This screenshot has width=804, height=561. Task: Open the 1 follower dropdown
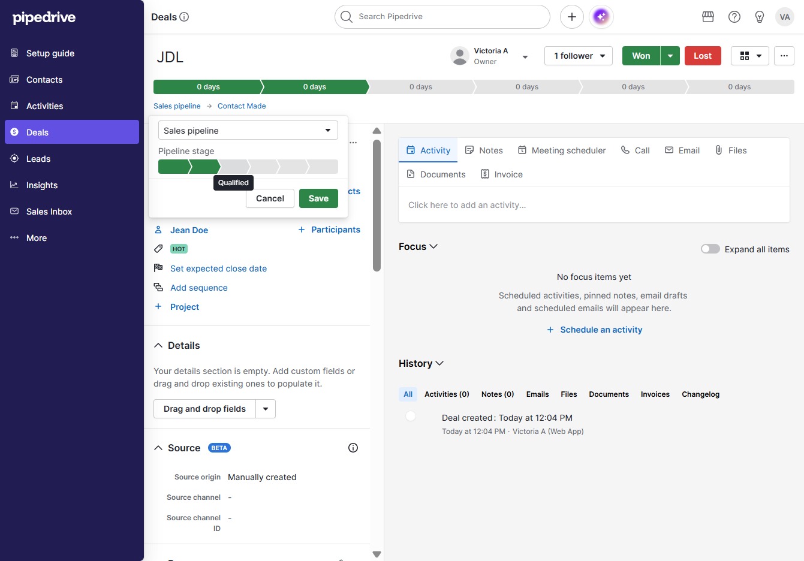click(x=579, y=56)
